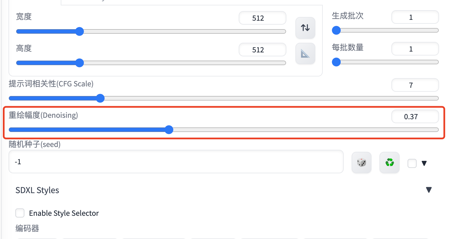
Task: Collapse the SDXL Styles section
Action: pos(429,190)
